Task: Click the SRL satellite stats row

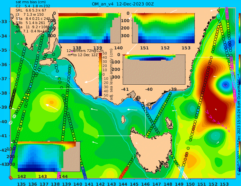Action: click(x=31, y=10)
